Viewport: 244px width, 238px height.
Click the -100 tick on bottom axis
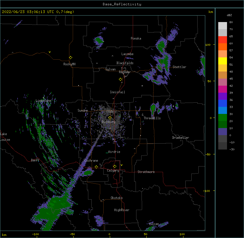click(35, 234)
